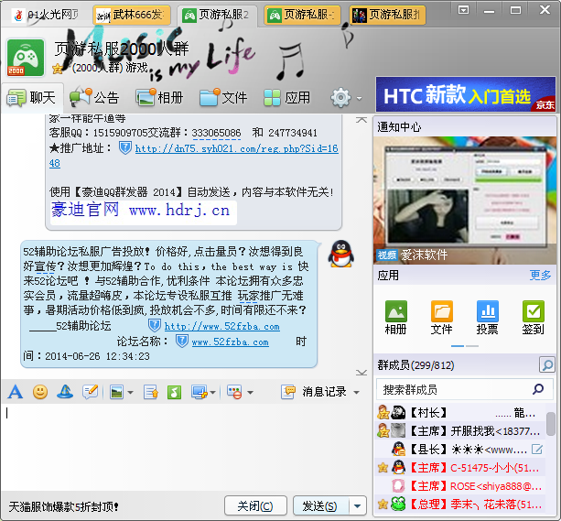561x521 pixels.
Task: Click the magnifier inside member search box
Action: (538, 389)
